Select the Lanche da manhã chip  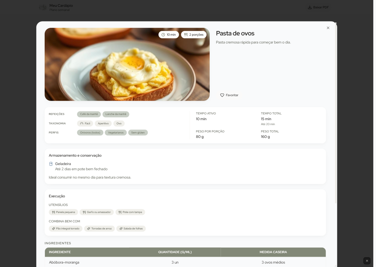(116, 114)
